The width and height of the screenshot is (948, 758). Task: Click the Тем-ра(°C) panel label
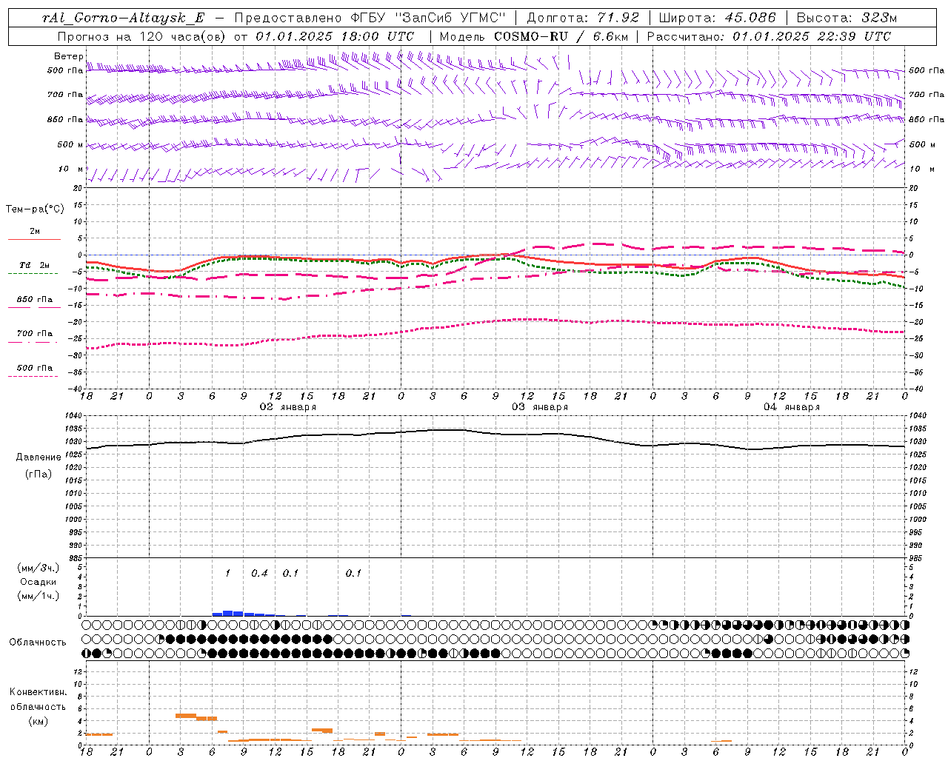[x=35, y=209]
